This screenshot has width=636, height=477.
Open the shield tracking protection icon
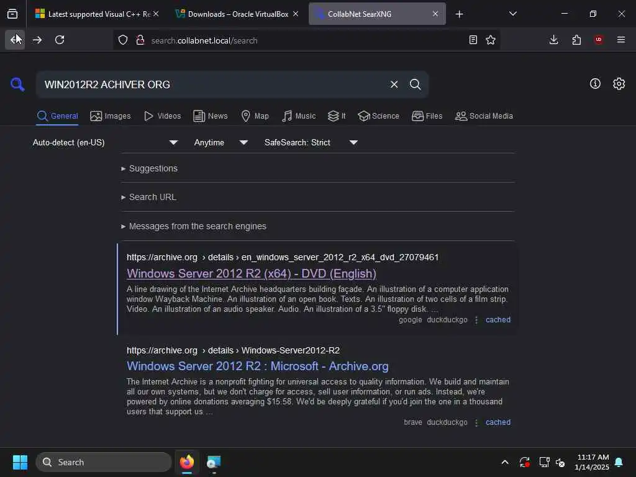123,40
